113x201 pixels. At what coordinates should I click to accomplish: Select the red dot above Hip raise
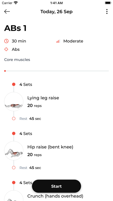14,133
